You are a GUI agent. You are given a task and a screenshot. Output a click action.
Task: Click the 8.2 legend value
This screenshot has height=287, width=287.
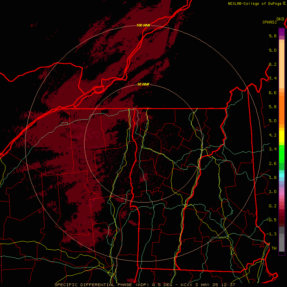(273, 64)
